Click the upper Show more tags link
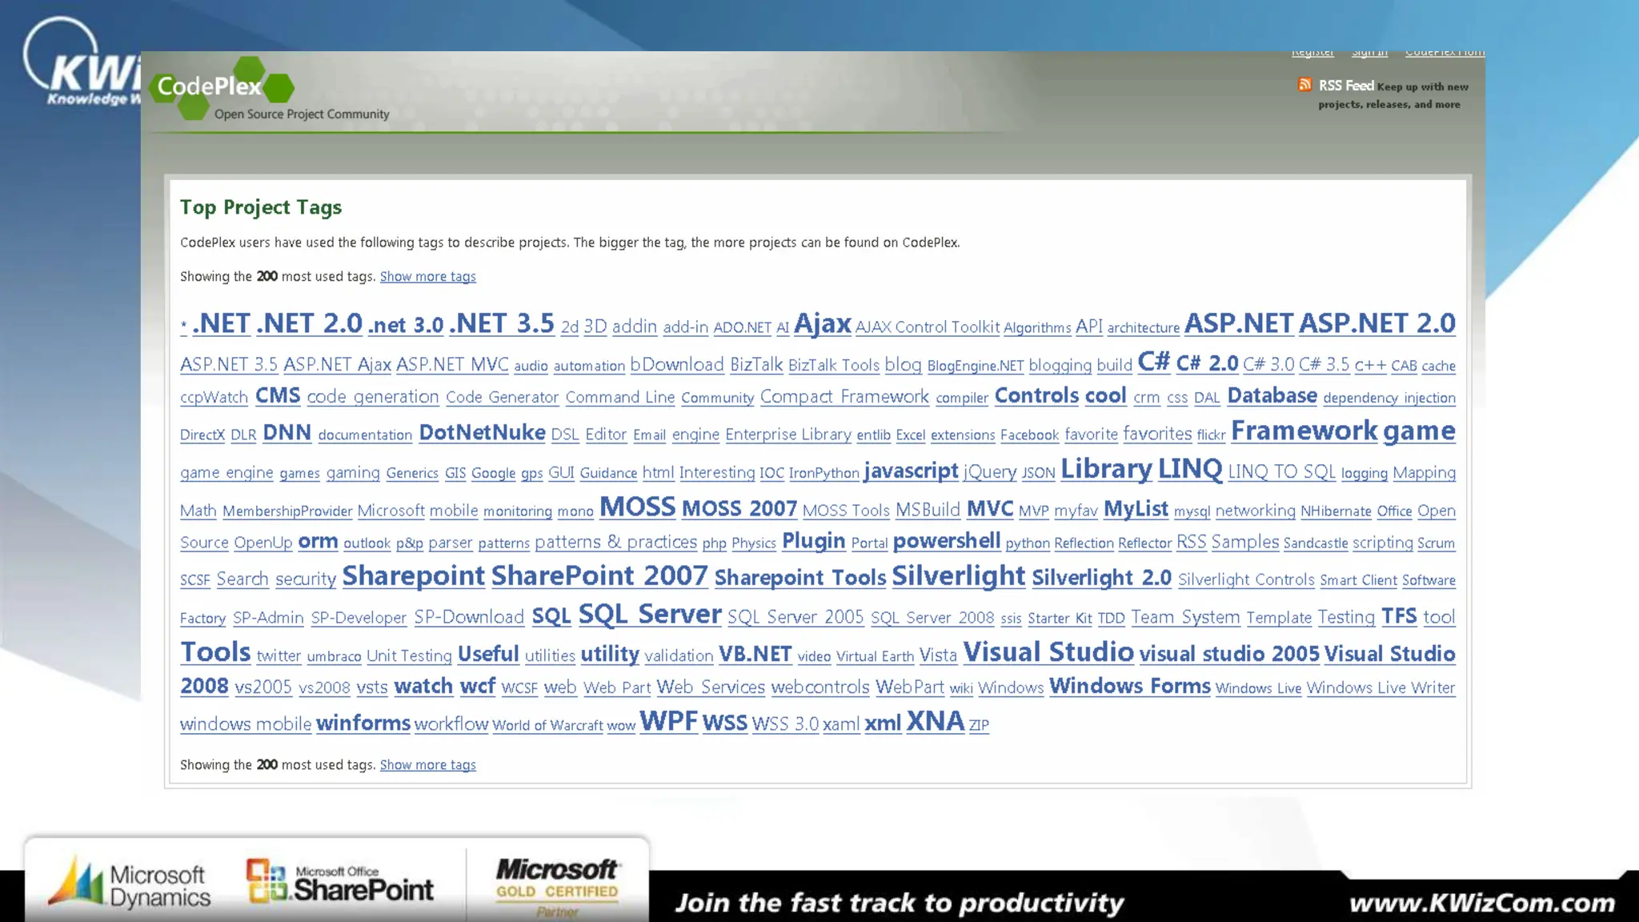The height and width of the screenshot is (922, 1639). pos(427,276)
